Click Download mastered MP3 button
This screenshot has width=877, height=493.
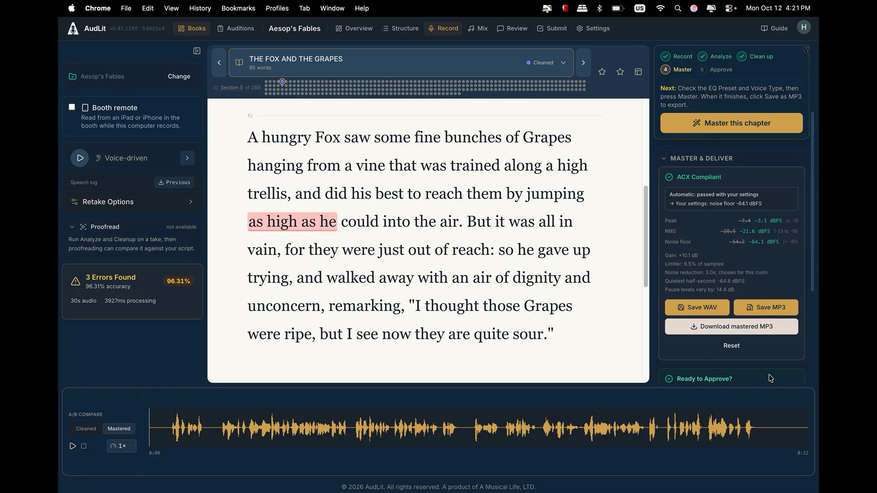pyautogui.click(x=731, y=326)
